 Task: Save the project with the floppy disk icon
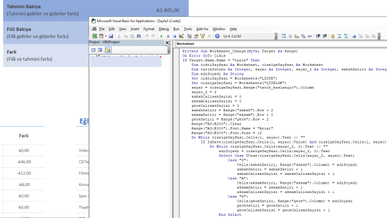pos(111,36)
